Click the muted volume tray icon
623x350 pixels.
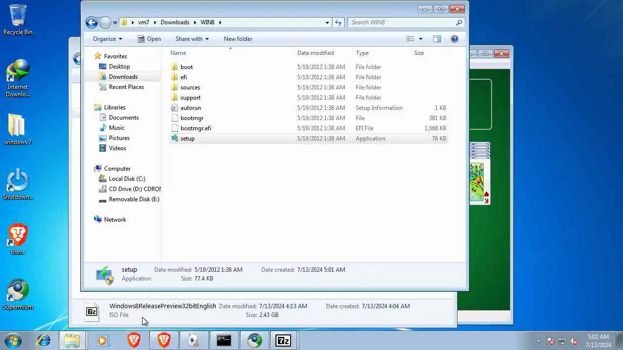(x=574, y=341)
